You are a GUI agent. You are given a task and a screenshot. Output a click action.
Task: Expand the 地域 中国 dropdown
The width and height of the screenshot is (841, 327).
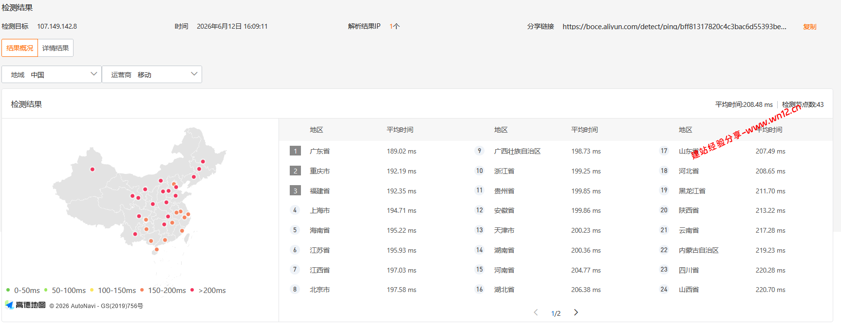pos(52,74)
